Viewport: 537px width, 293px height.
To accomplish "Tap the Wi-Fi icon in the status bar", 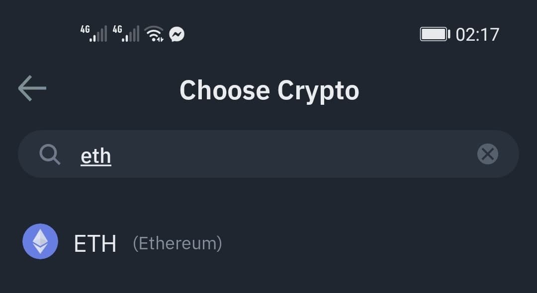I will coord(155,34).
